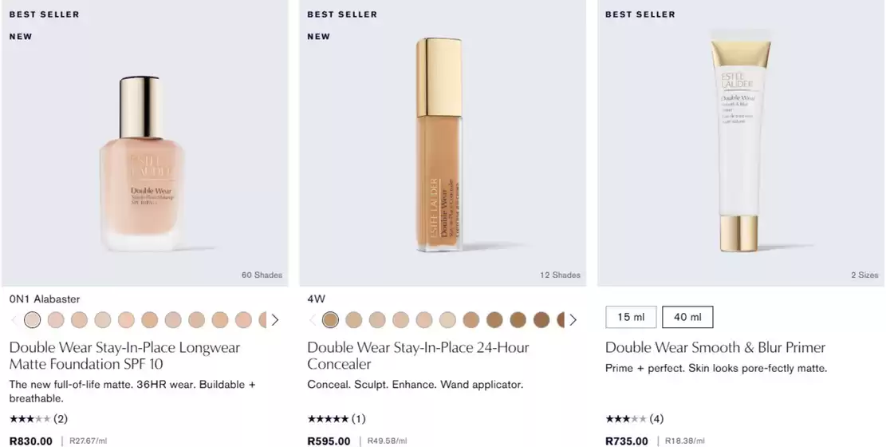Viewport: 886px width, 447px height.
Task: Open Double Wear Smooth & Blur Primer
Action: coord(715,347)
